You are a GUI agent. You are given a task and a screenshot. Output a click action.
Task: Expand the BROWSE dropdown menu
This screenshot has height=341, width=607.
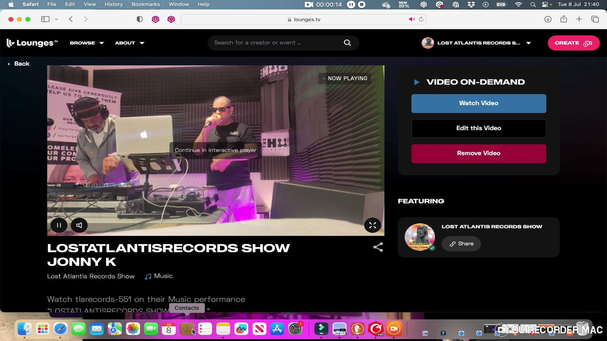87,43
